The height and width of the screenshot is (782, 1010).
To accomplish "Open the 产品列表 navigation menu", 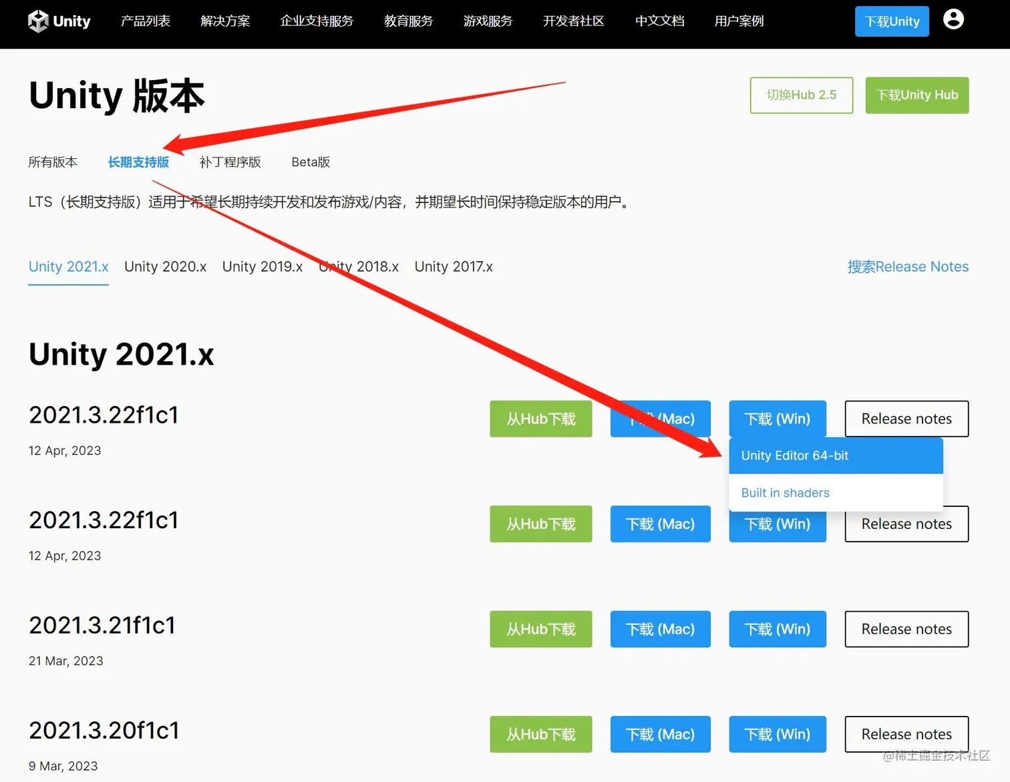I will click(146, 21).
